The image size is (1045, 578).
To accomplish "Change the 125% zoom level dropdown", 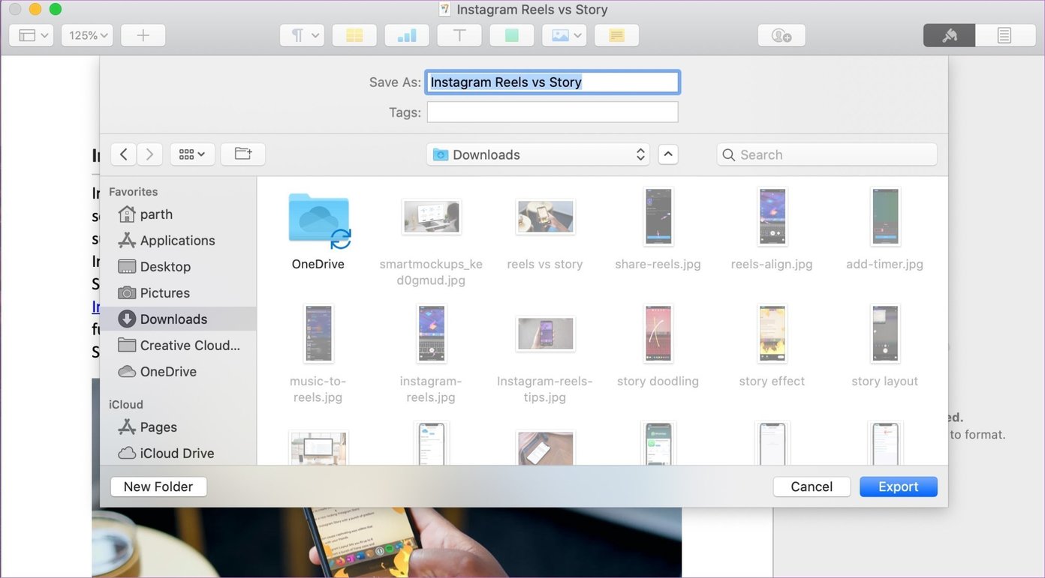I will [x=86, y=35].
